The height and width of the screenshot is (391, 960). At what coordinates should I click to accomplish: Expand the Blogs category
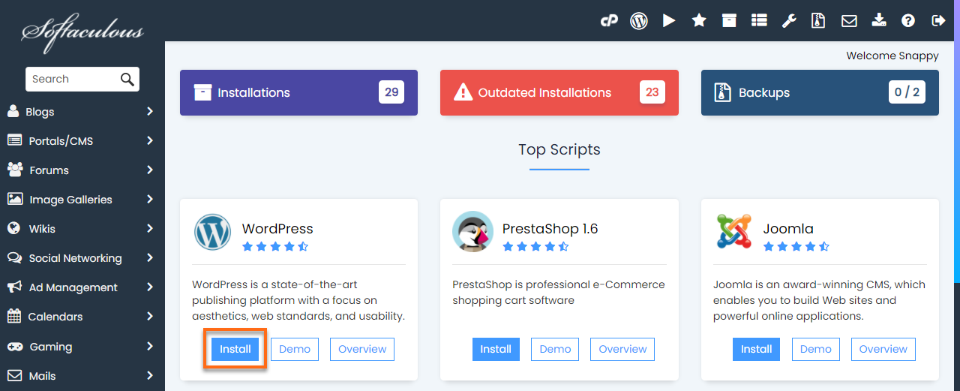(x=150, y=112)
